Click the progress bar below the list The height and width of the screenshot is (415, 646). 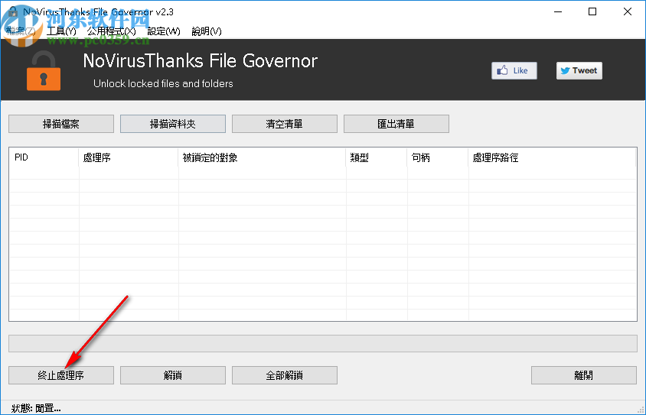click(x=322, y=343)
